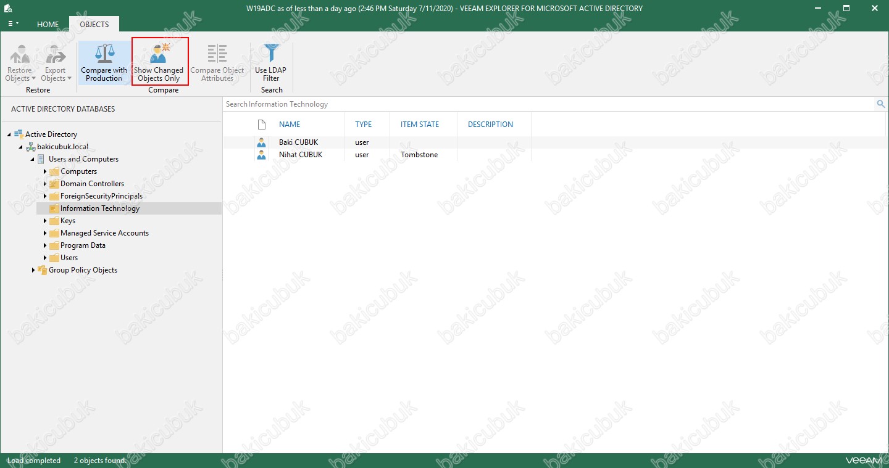The width and height of the screenshot is (889, 468).
Task: Sort by DESCRIPTION column header
Action: 490,125
